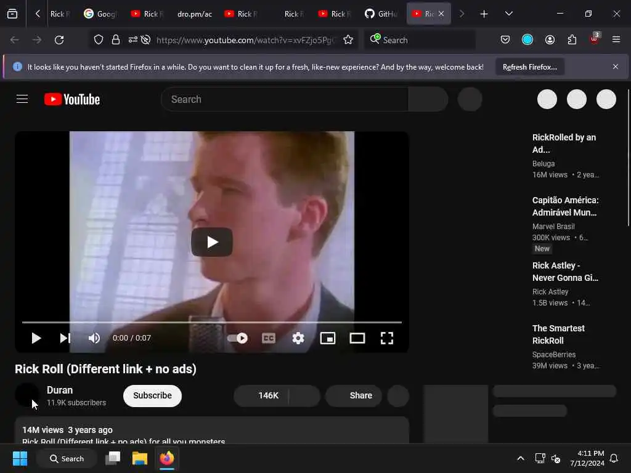The image size is (631, 473).
Task: Open Rick Astley Never Gonna Give recommendation
Action: 565,272
